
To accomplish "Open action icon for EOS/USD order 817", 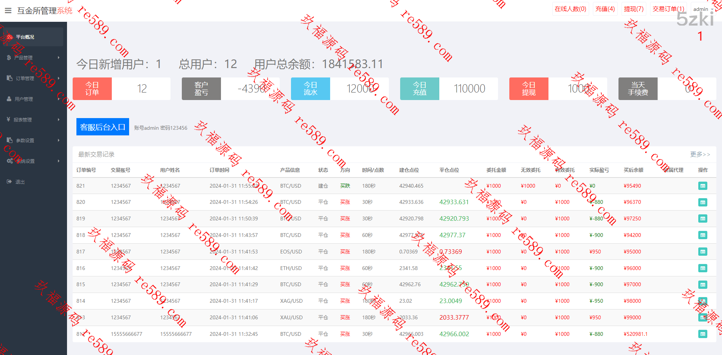I will coord(702,252).
